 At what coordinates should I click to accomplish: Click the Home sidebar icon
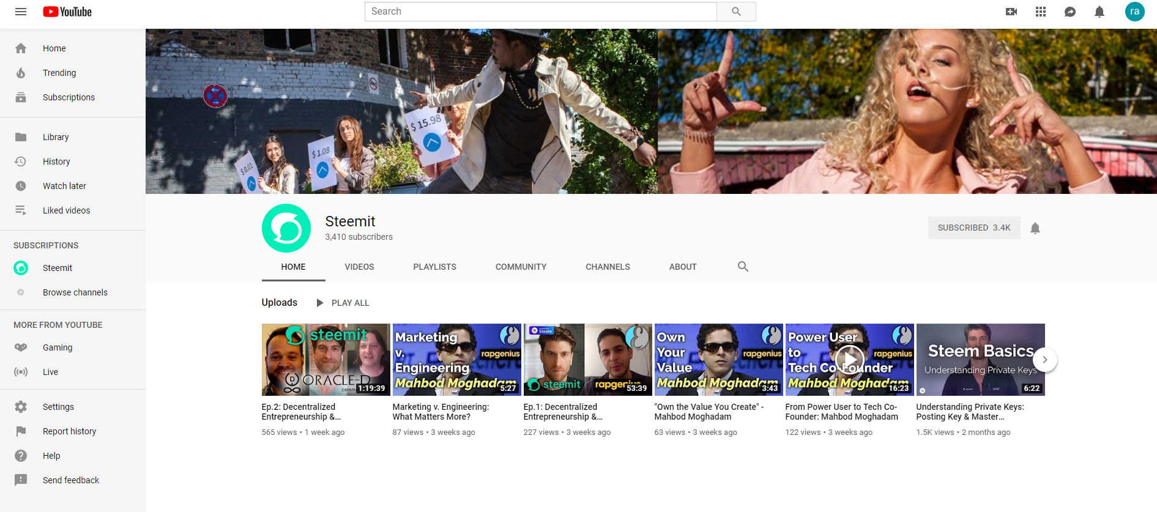(21, 48)
